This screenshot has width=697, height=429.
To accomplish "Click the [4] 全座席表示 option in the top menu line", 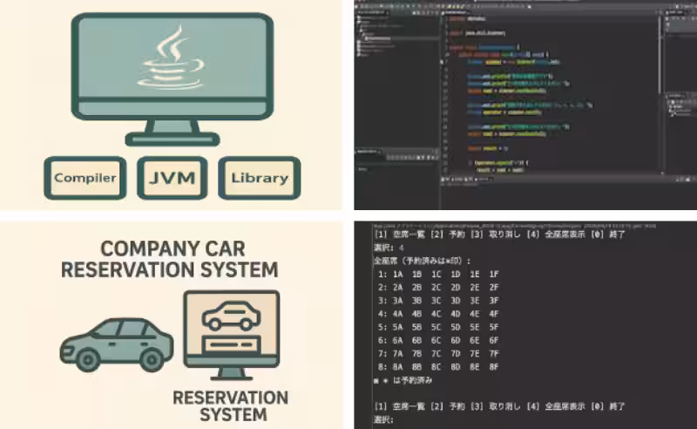I will 556,234.
